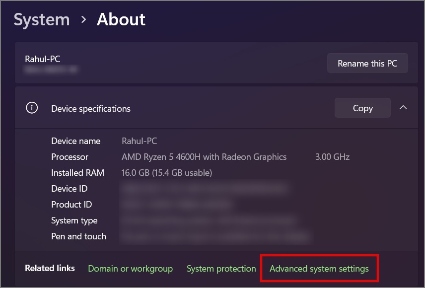Open the System protection link
Viewport: 425px width, 288px height.
coord(221,269)
